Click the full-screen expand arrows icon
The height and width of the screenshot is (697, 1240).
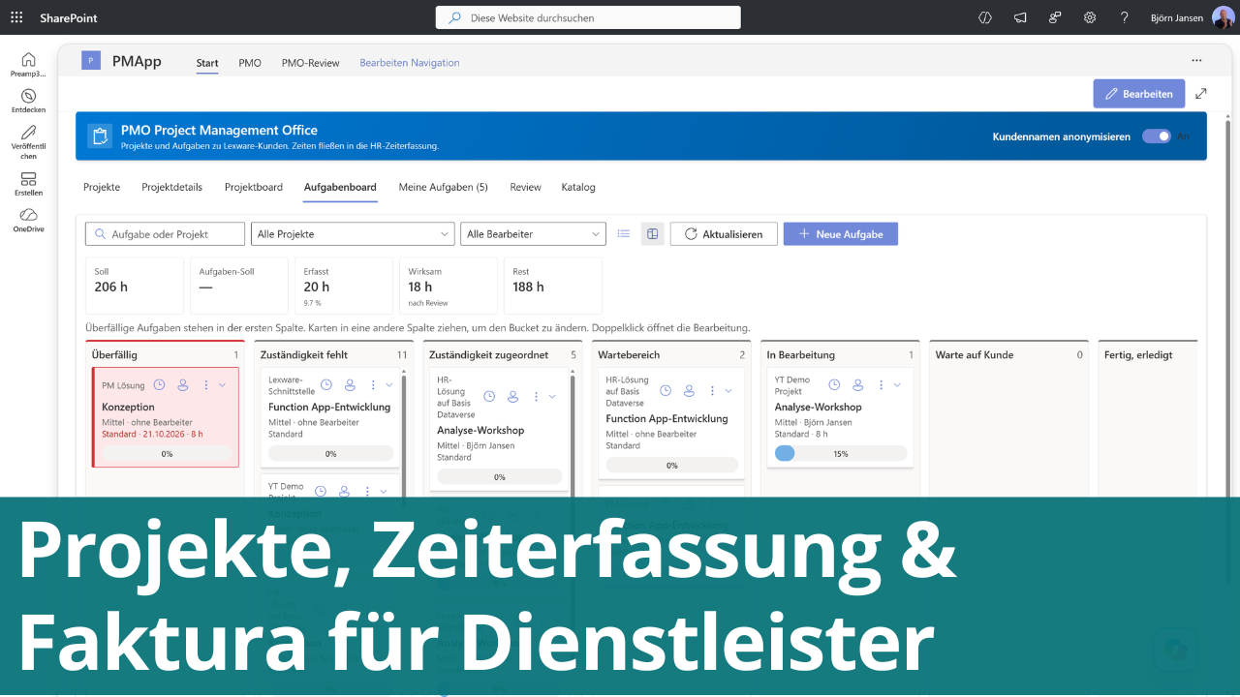pyautogui.click(x=1201, y=94)
